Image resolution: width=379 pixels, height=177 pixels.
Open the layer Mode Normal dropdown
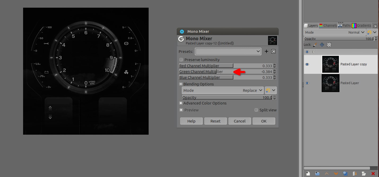[x=335, y=32]
